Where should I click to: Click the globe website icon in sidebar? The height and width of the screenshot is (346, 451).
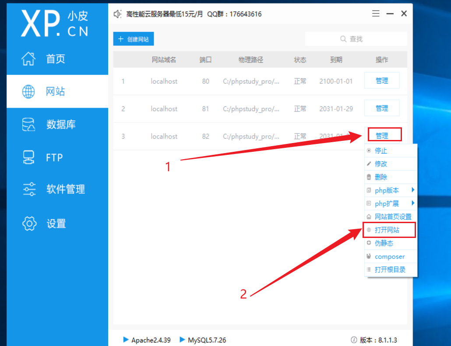(x=28, y=92)
